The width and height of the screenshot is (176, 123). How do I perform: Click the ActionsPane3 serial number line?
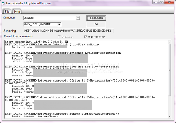click(35, 117)
